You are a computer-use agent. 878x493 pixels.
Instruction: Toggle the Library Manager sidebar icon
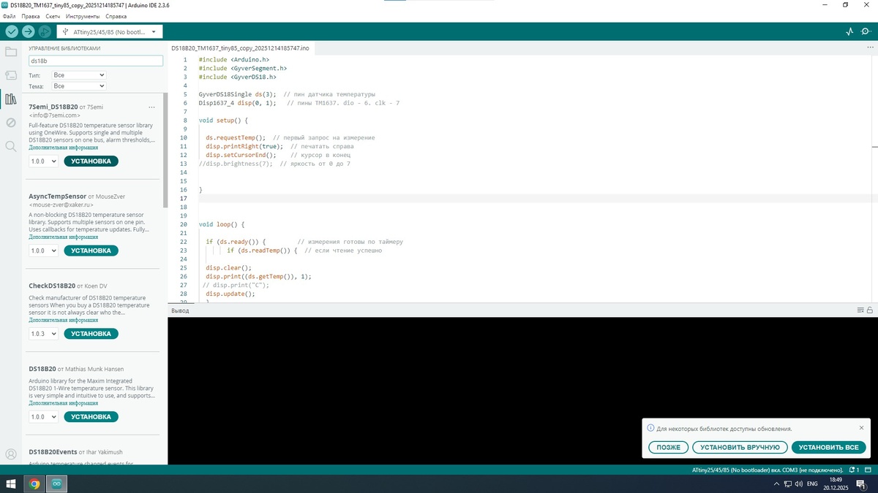(10, 99)
